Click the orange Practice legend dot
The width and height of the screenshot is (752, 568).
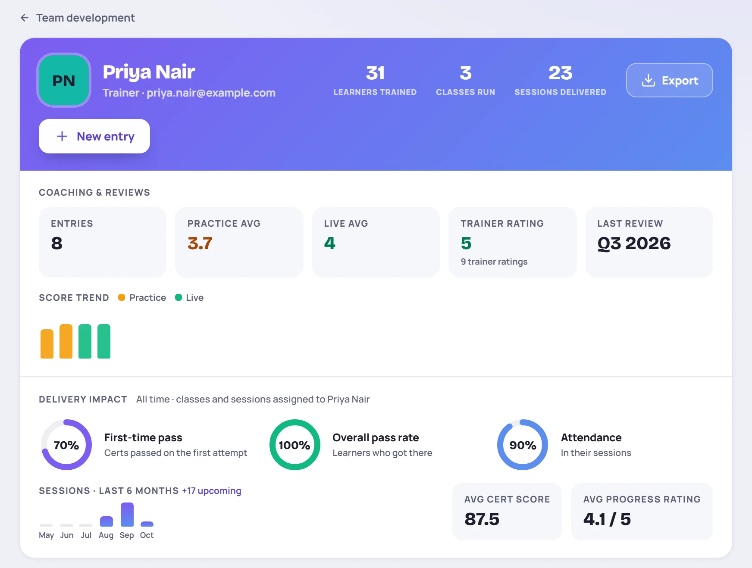122,297
